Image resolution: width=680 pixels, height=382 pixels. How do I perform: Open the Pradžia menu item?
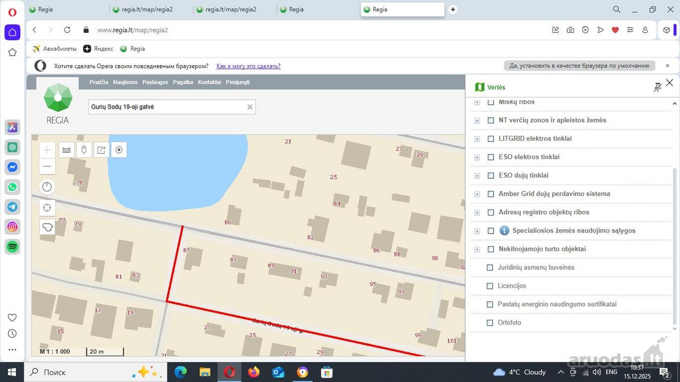click(x=99, y=82)
